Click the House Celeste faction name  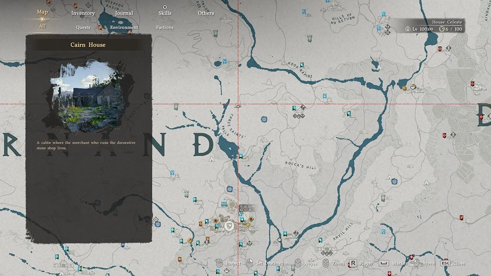pyautogui.click(x=447, y=22)
